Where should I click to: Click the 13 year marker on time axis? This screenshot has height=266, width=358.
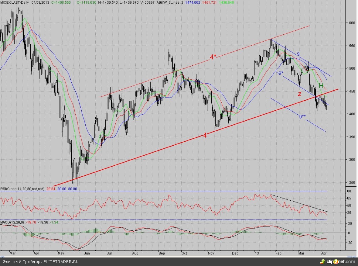tap(256, 252)
